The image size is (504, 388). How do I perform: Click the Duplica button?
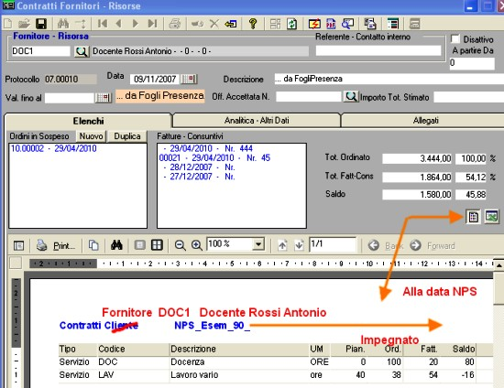click(x=127, y=136)
